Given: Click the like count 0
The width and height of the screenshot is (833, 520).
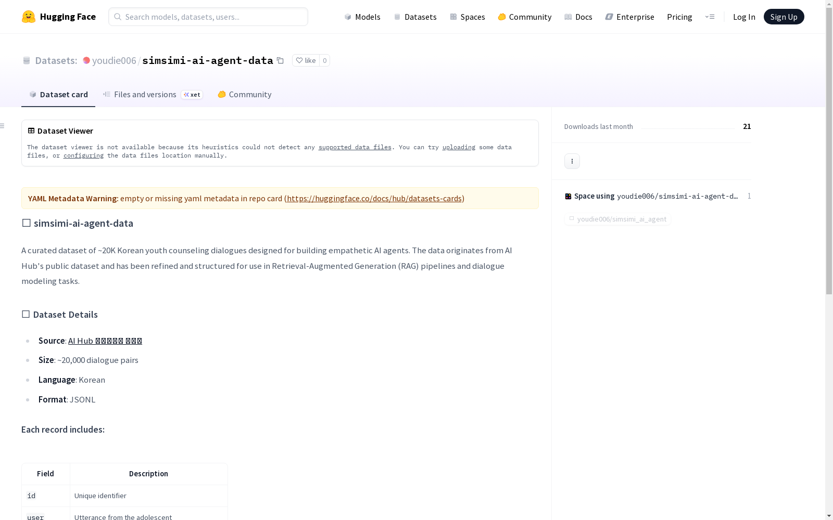Looking at the screenshot, I should (x=324, y=60).
